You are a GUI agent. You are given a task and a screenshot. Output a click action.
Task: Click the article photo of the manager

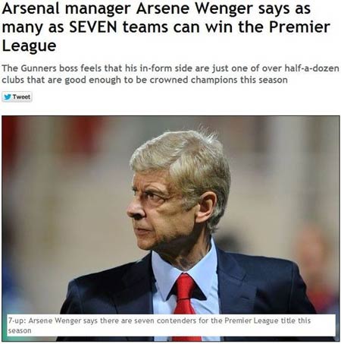pos(170,229)
